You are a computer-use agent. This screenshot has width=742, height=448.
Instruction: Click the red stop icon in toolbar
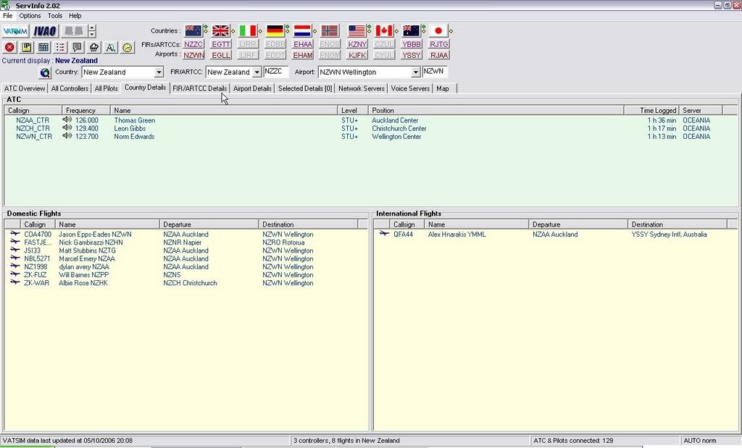(9, 48)
